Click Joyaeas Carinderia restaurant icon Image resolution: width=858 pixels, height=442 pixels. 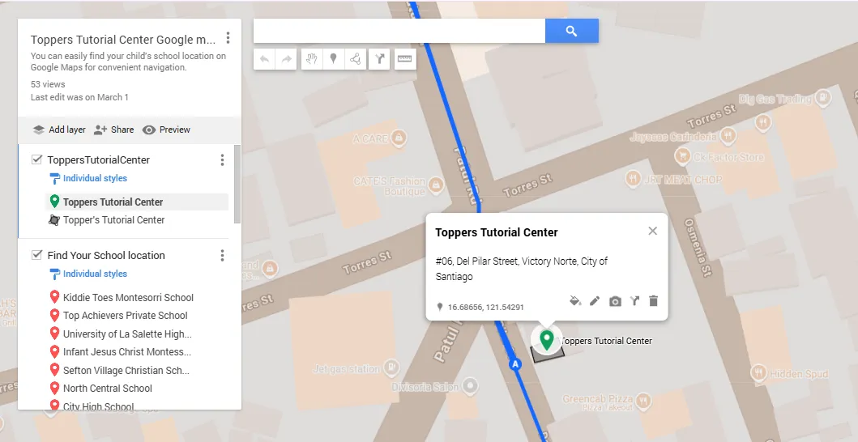[728, 134]
